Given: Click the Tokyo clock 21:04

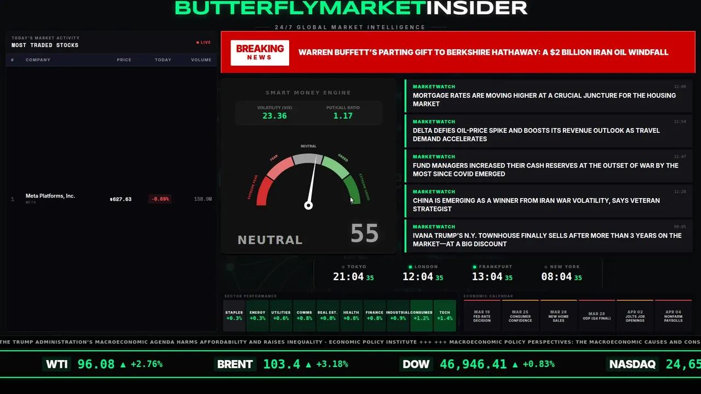Looking at the screenshot, I should tap(348, 277).
